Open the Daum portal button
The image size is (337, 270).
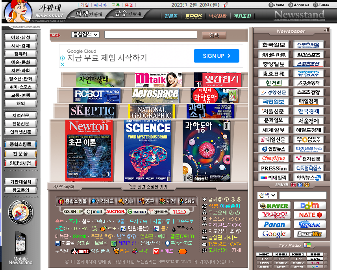point(310,206)
